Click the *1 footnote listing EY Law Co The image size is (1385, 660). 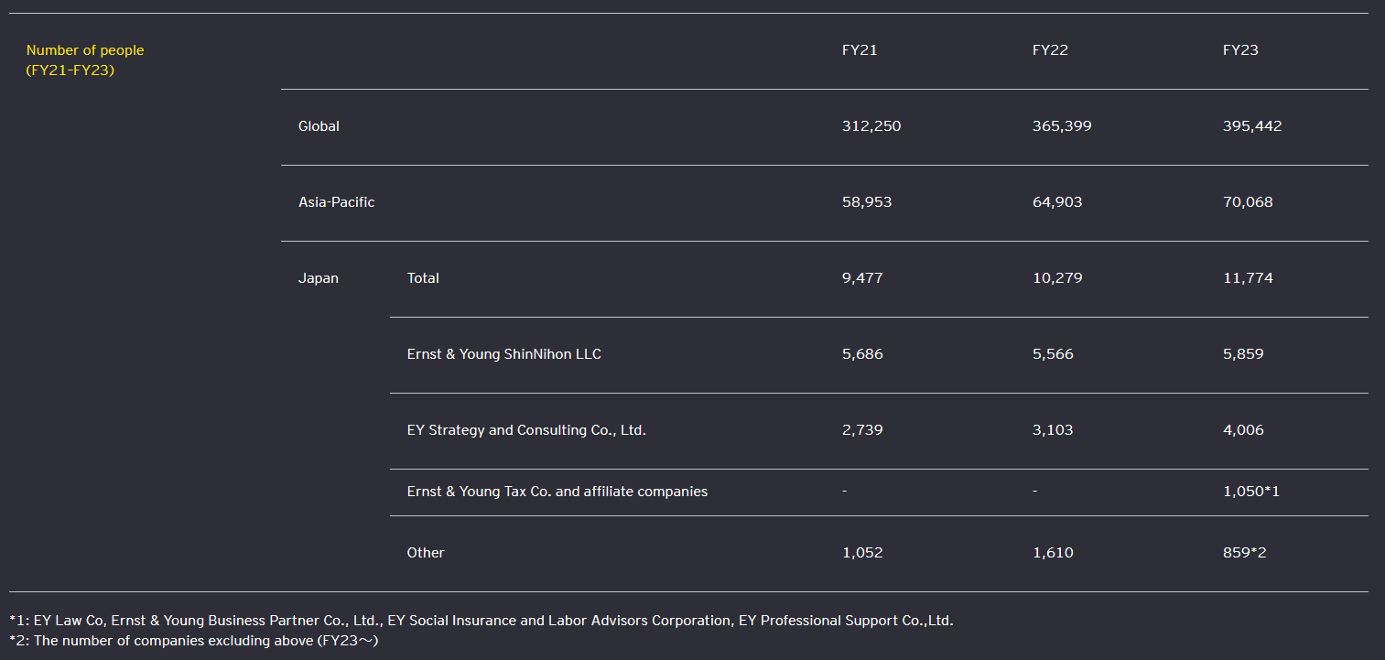(x=481, y=621)
